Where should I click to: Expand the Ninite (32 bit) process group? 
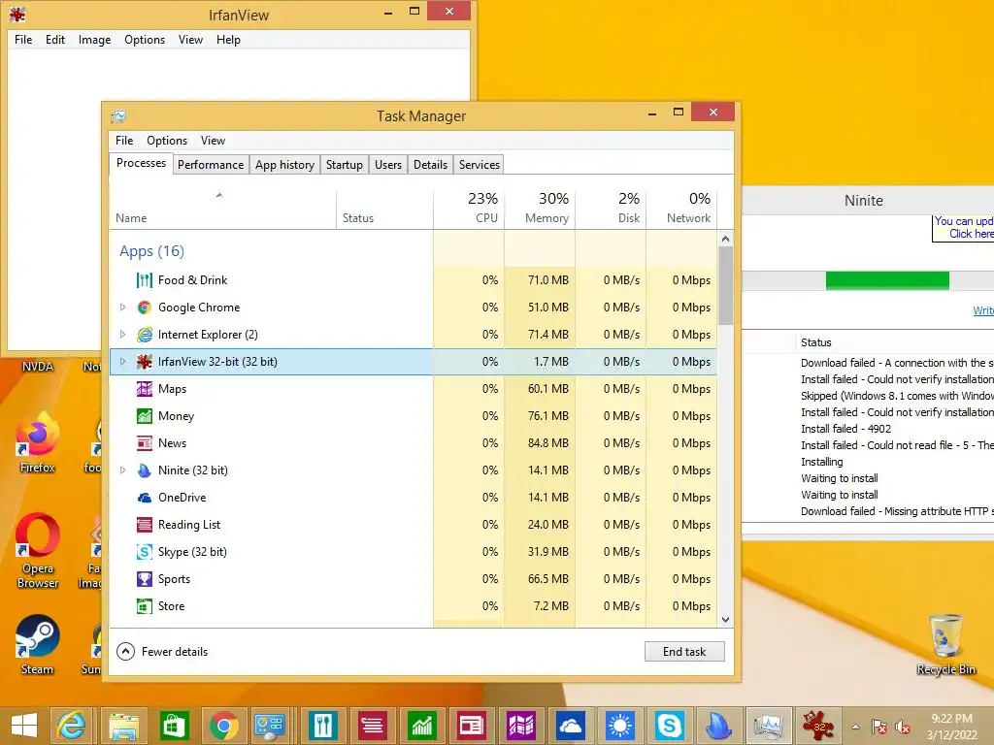123,470
